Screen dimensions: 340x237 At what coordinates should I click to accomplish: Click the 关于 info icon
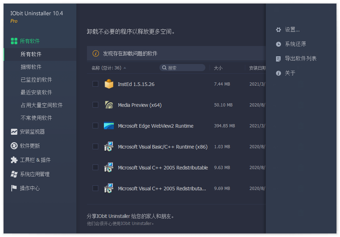(279, 73)
